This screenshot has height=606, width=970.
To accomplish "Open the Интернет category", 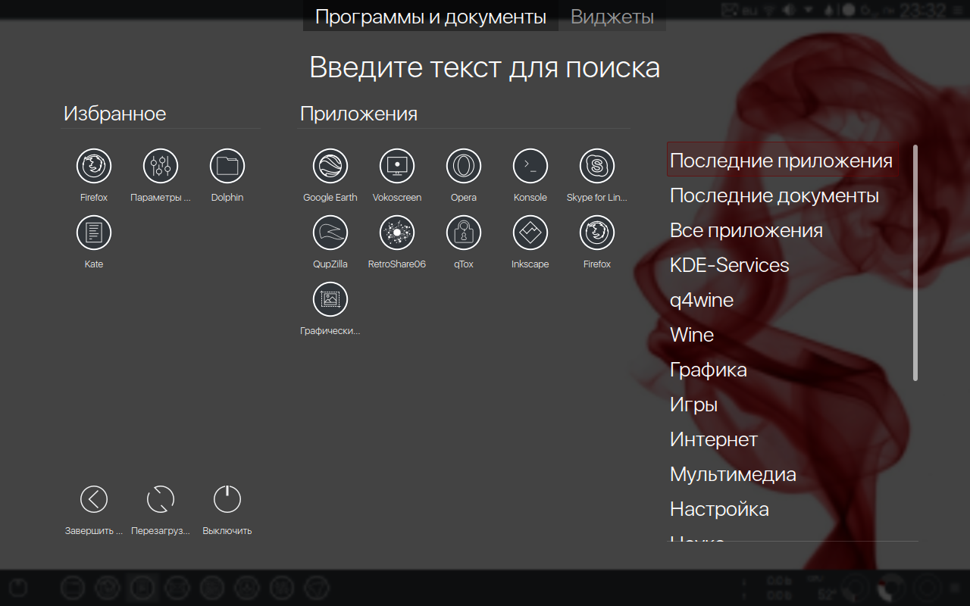I will (x=714, y=439).
